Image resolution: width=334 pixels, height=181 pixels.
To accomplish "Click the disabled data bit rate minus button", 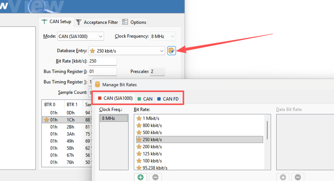I will tap(298, 177).
